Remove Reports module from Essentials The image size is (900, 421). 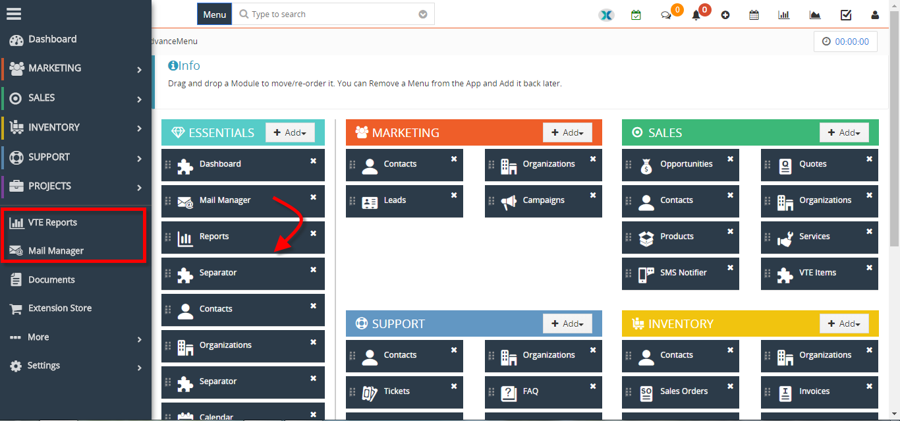314,233
